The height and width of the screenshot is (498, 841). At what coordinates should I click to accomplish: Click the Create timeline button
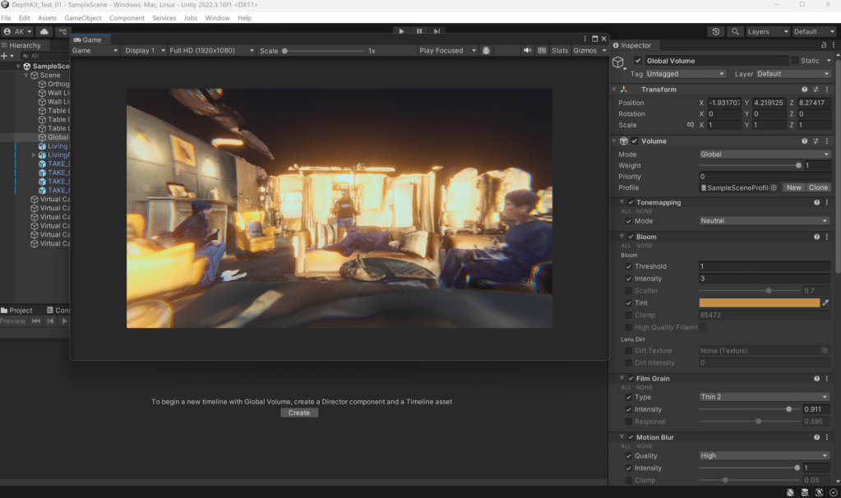pos(299,413)
